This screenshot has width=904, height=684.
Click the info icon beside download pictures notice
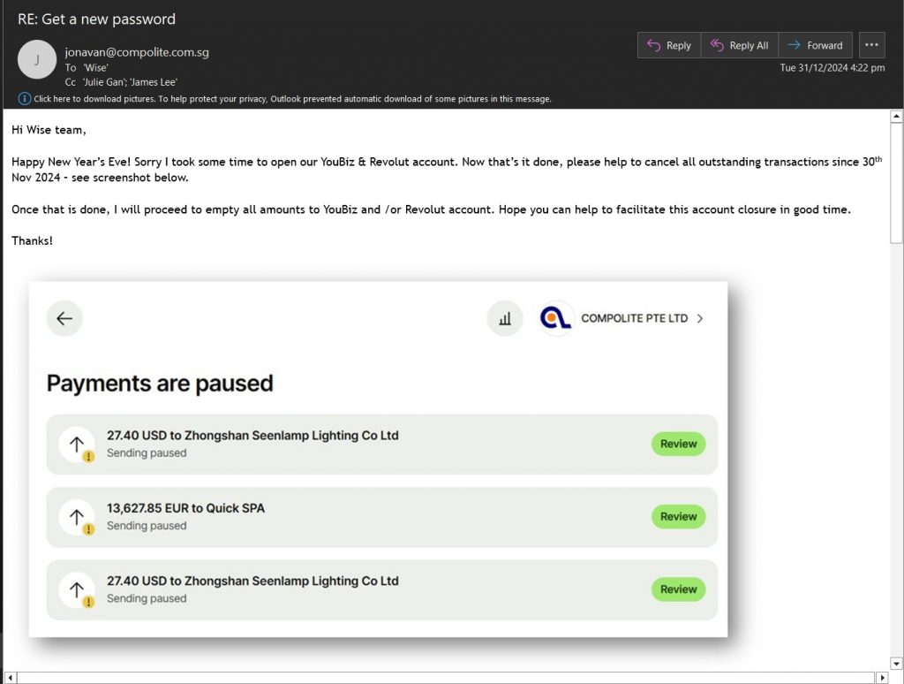tap(24, 99)
